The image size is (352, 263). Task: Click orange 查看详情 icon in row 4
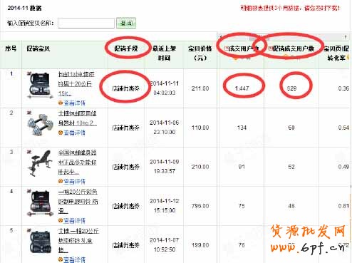[x=61, y=220]
